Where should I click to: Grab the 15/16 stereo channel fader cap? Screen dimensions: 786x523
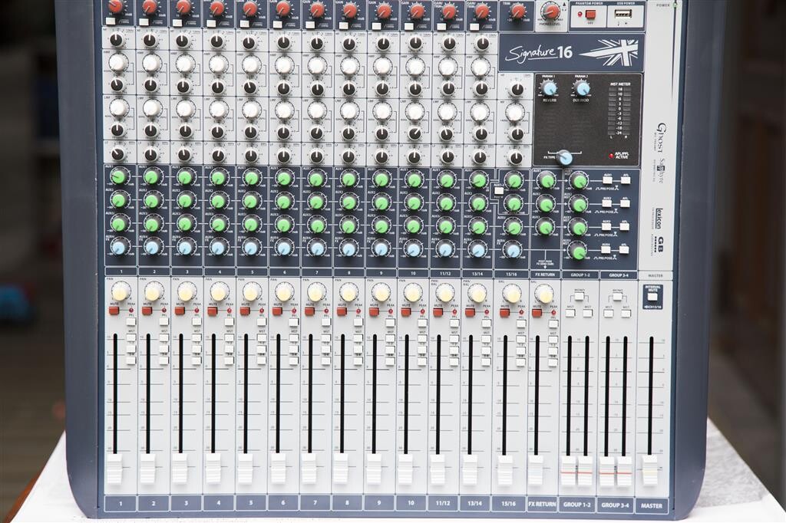click(504, 470)
